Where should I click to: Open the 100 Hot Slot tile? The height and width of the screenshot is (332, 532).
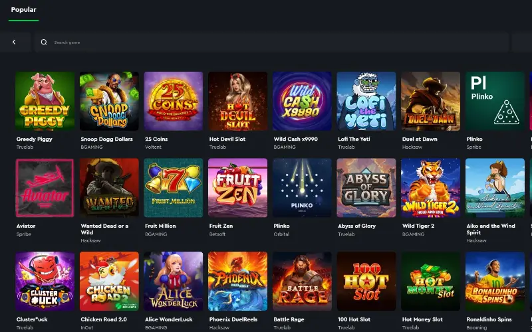click(366, 281)
